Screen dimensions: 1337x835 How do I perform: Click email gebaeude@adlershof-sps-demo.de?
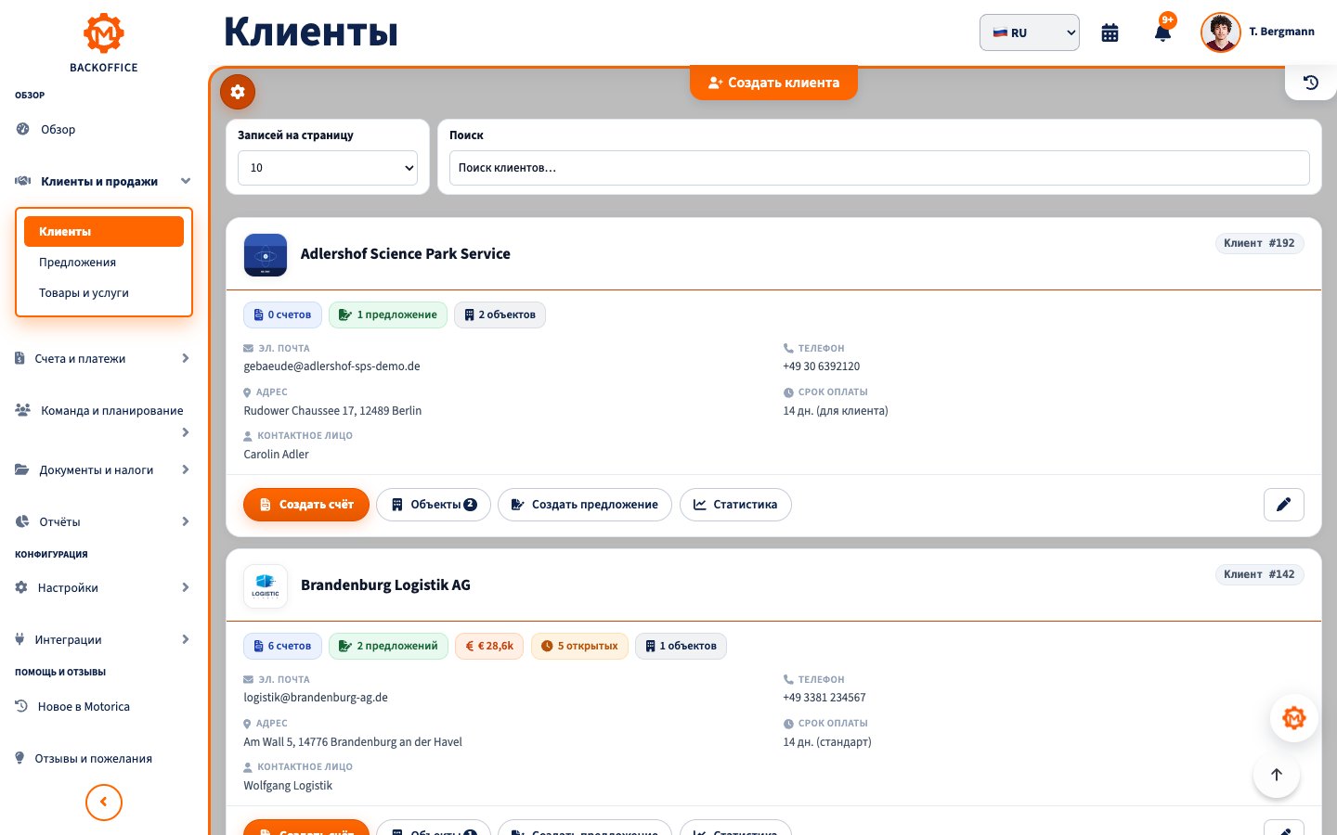coord(331,366)
